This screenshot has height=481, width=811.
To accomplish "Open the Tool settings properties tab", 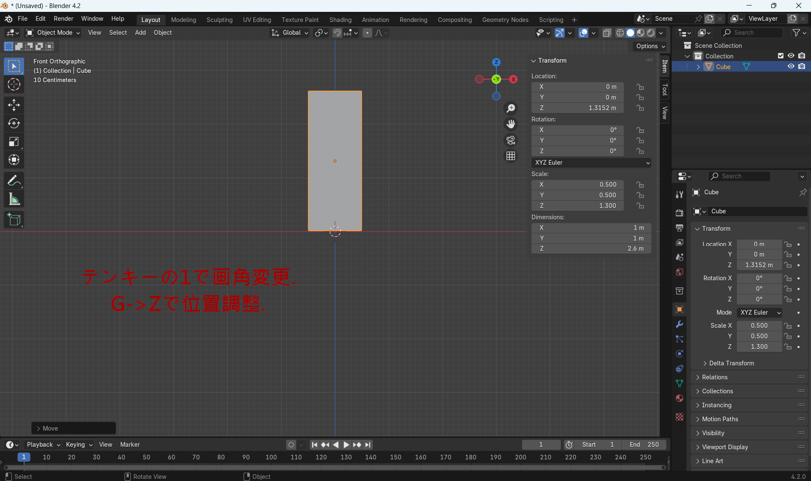I will pos(680,194).
